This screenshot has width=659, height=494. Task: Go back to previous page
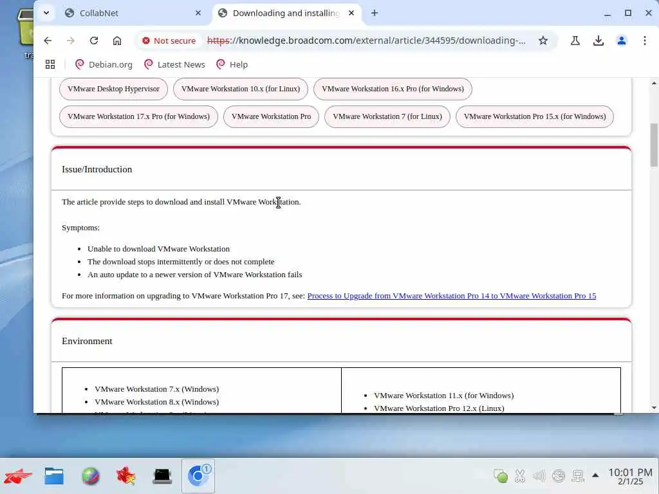[48, 41]
